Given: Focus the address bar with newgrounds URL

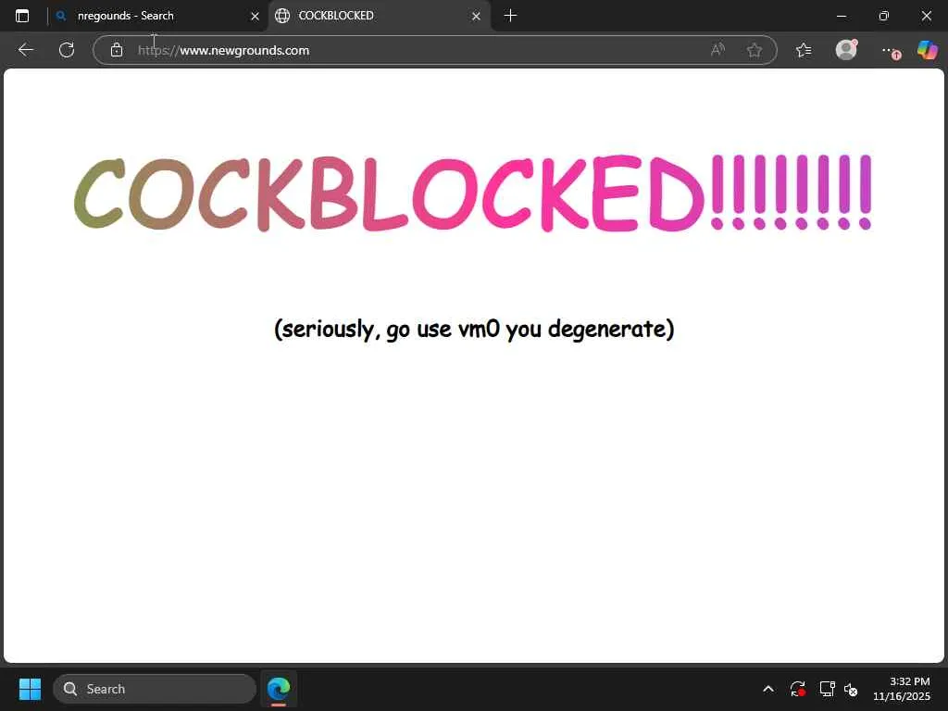Looking at the screenshot, I should click(418, 50).
